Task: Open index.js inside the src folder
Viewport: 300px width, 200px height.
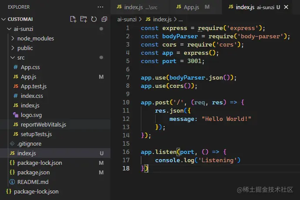Action: click(x=30, y=106)
